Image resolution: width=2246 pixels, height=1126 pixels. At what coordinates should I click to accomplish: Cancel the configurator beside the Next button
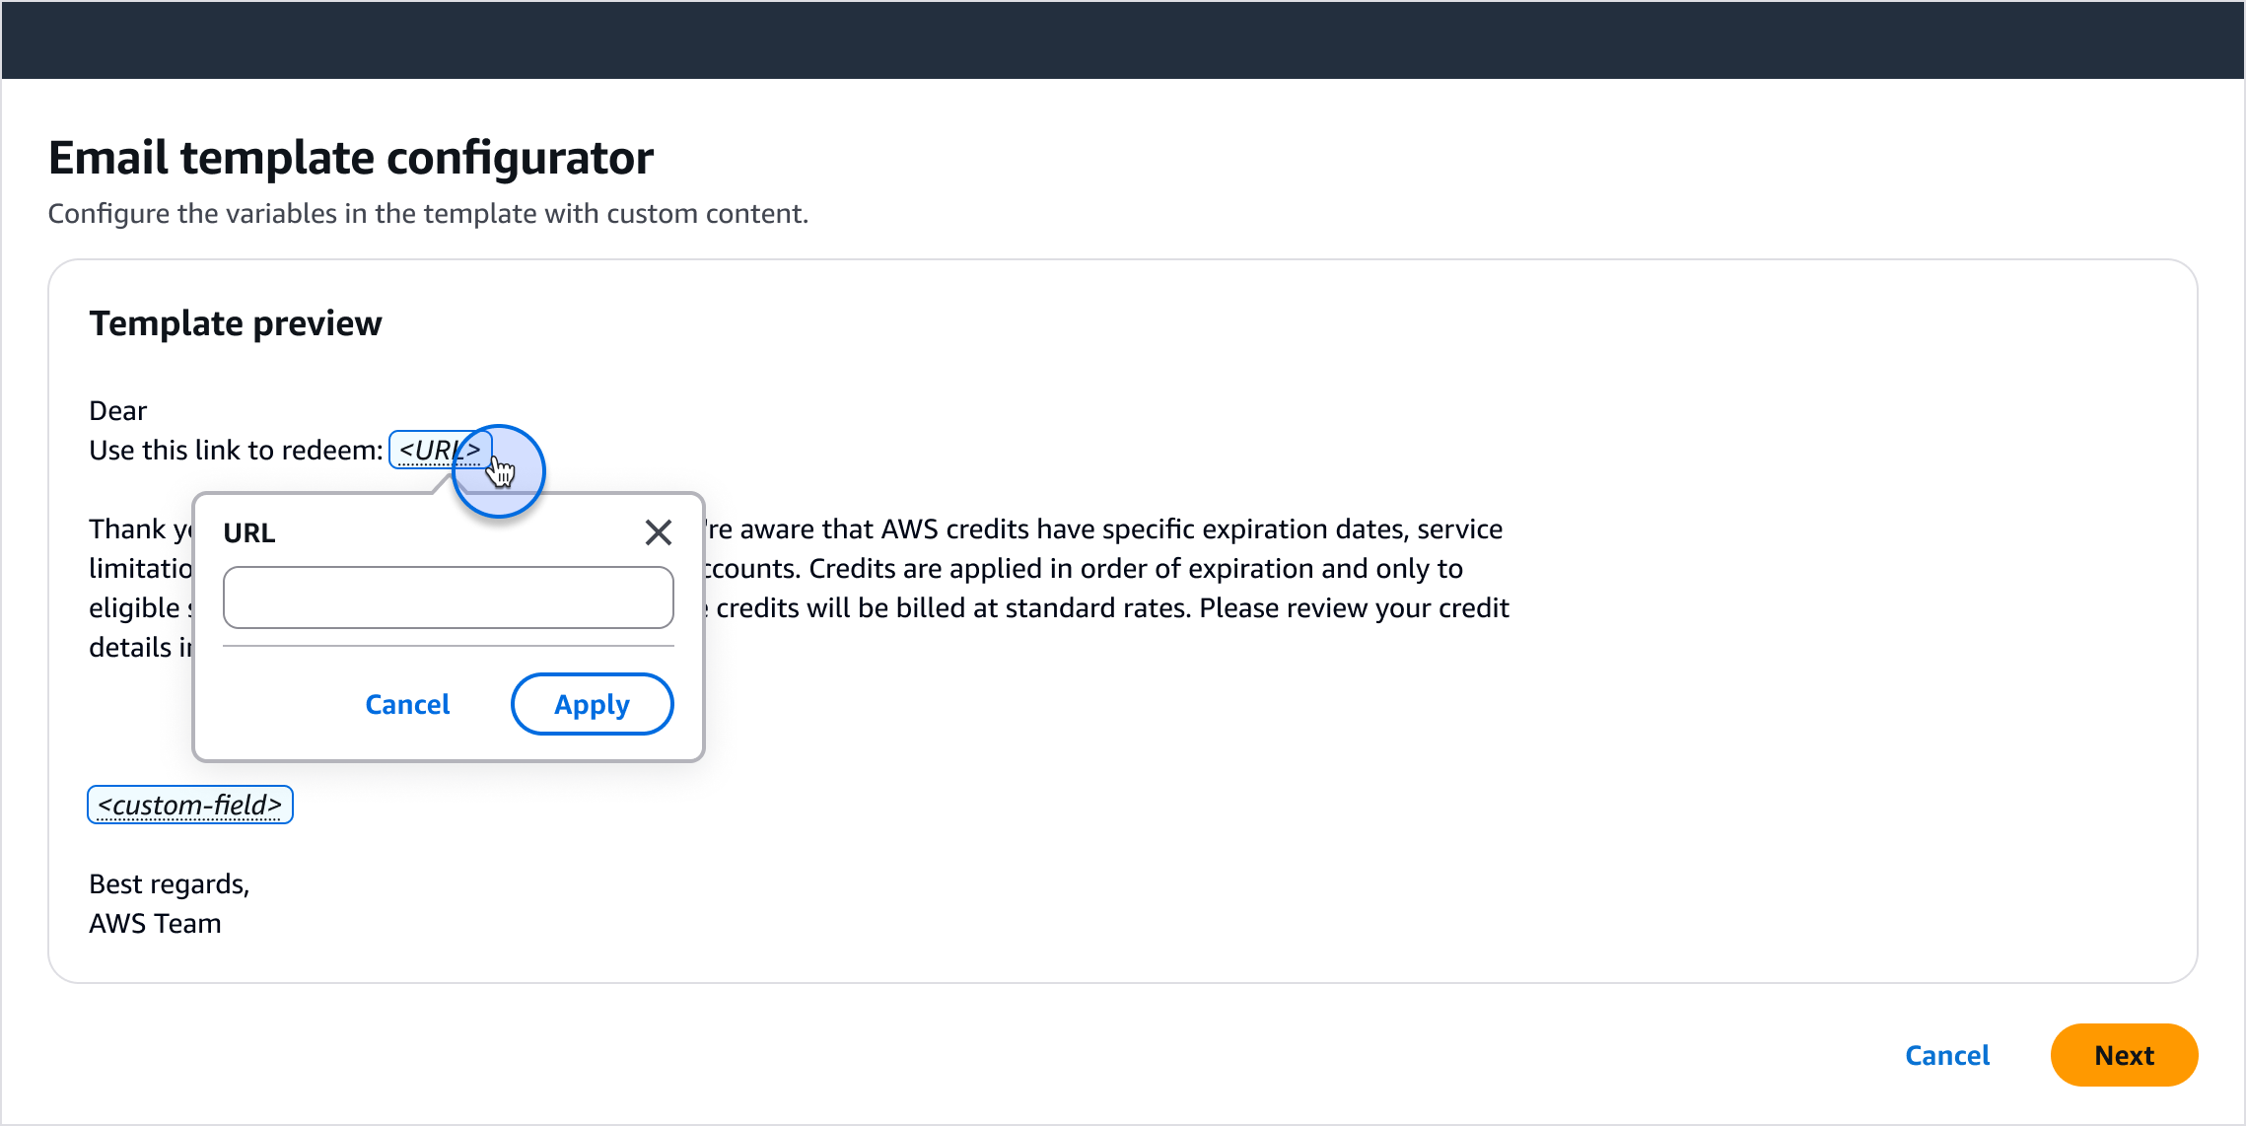(x=1947, y=1055)
